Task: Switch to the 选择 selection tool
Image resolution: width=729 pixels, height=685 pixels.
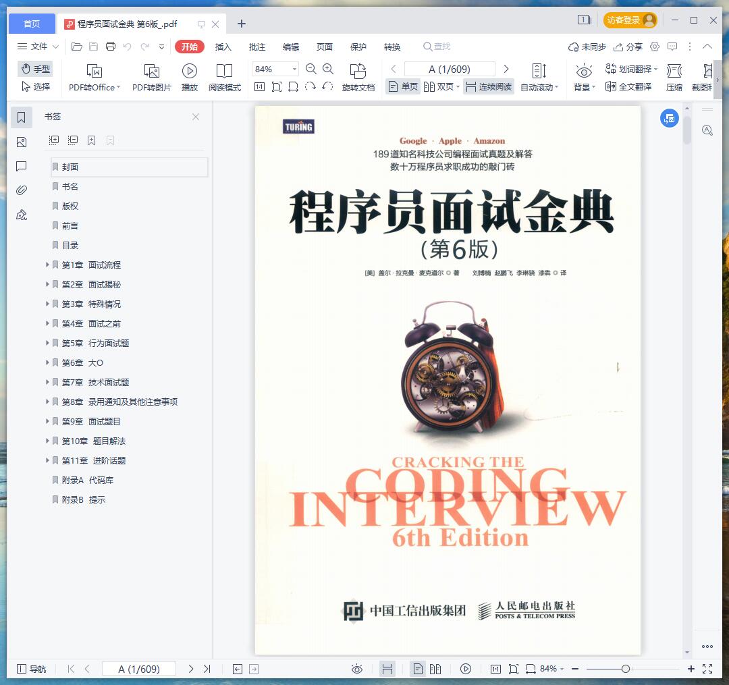Action: click(36, 86)
